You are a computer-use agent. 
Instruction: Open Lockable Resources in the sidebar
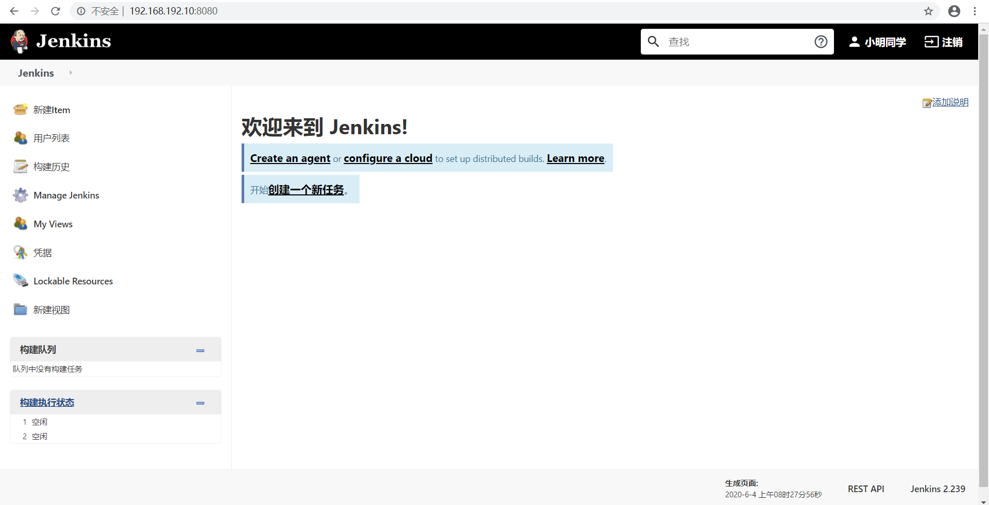tap(73, 281)
